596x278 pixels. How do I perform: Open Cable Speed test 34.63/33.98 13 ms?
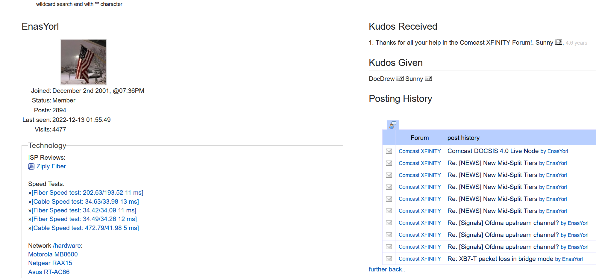coord(85,202)
